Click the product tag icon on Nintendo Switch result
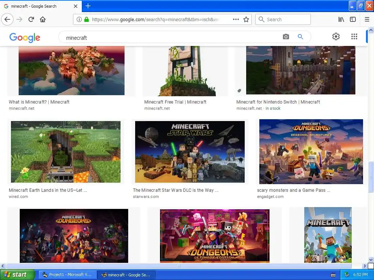This screenshot has width=374, height=280. 239,90
